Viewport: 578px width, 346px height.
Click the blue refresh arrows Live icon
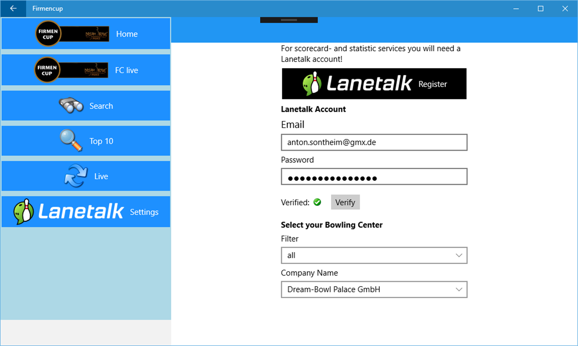click(x=76, y=176)
